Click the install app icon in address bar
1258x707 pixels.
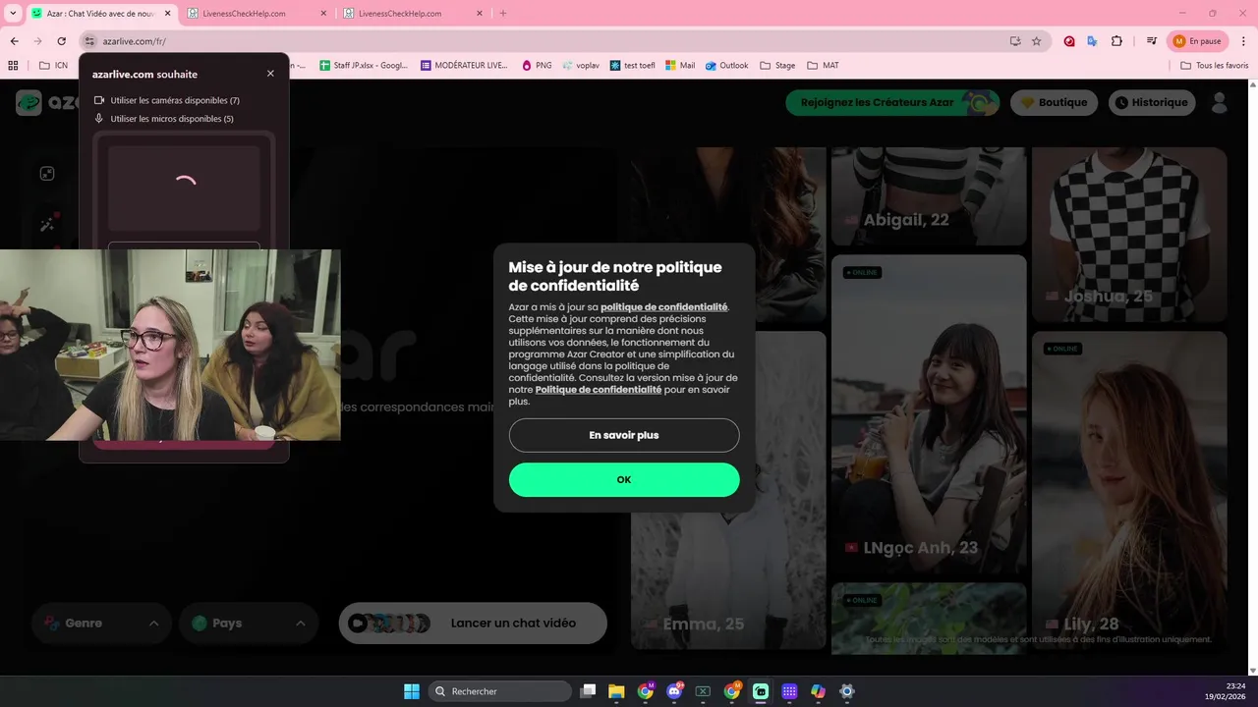[x=1015, y=41]
